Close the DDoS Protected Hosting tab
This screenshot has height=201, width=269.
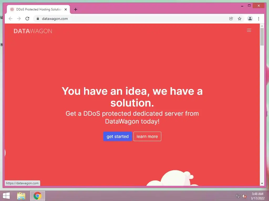65,9
